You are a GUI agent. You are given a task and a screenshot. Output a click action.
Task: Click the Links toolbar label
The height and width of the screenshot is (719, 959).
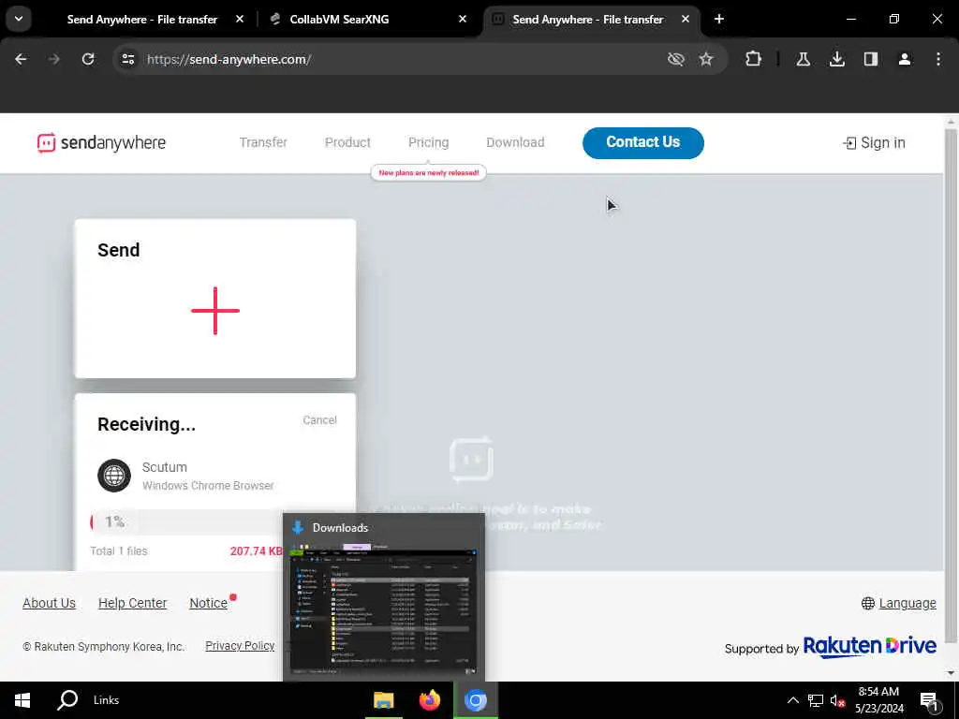point(107,700)
